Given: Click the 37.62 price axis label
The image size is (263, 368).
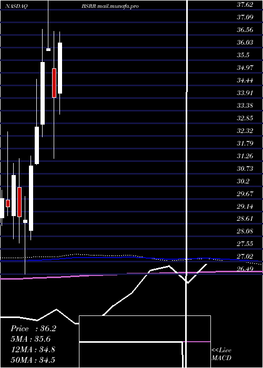Looking at the screenshot, I should [245, 4].
